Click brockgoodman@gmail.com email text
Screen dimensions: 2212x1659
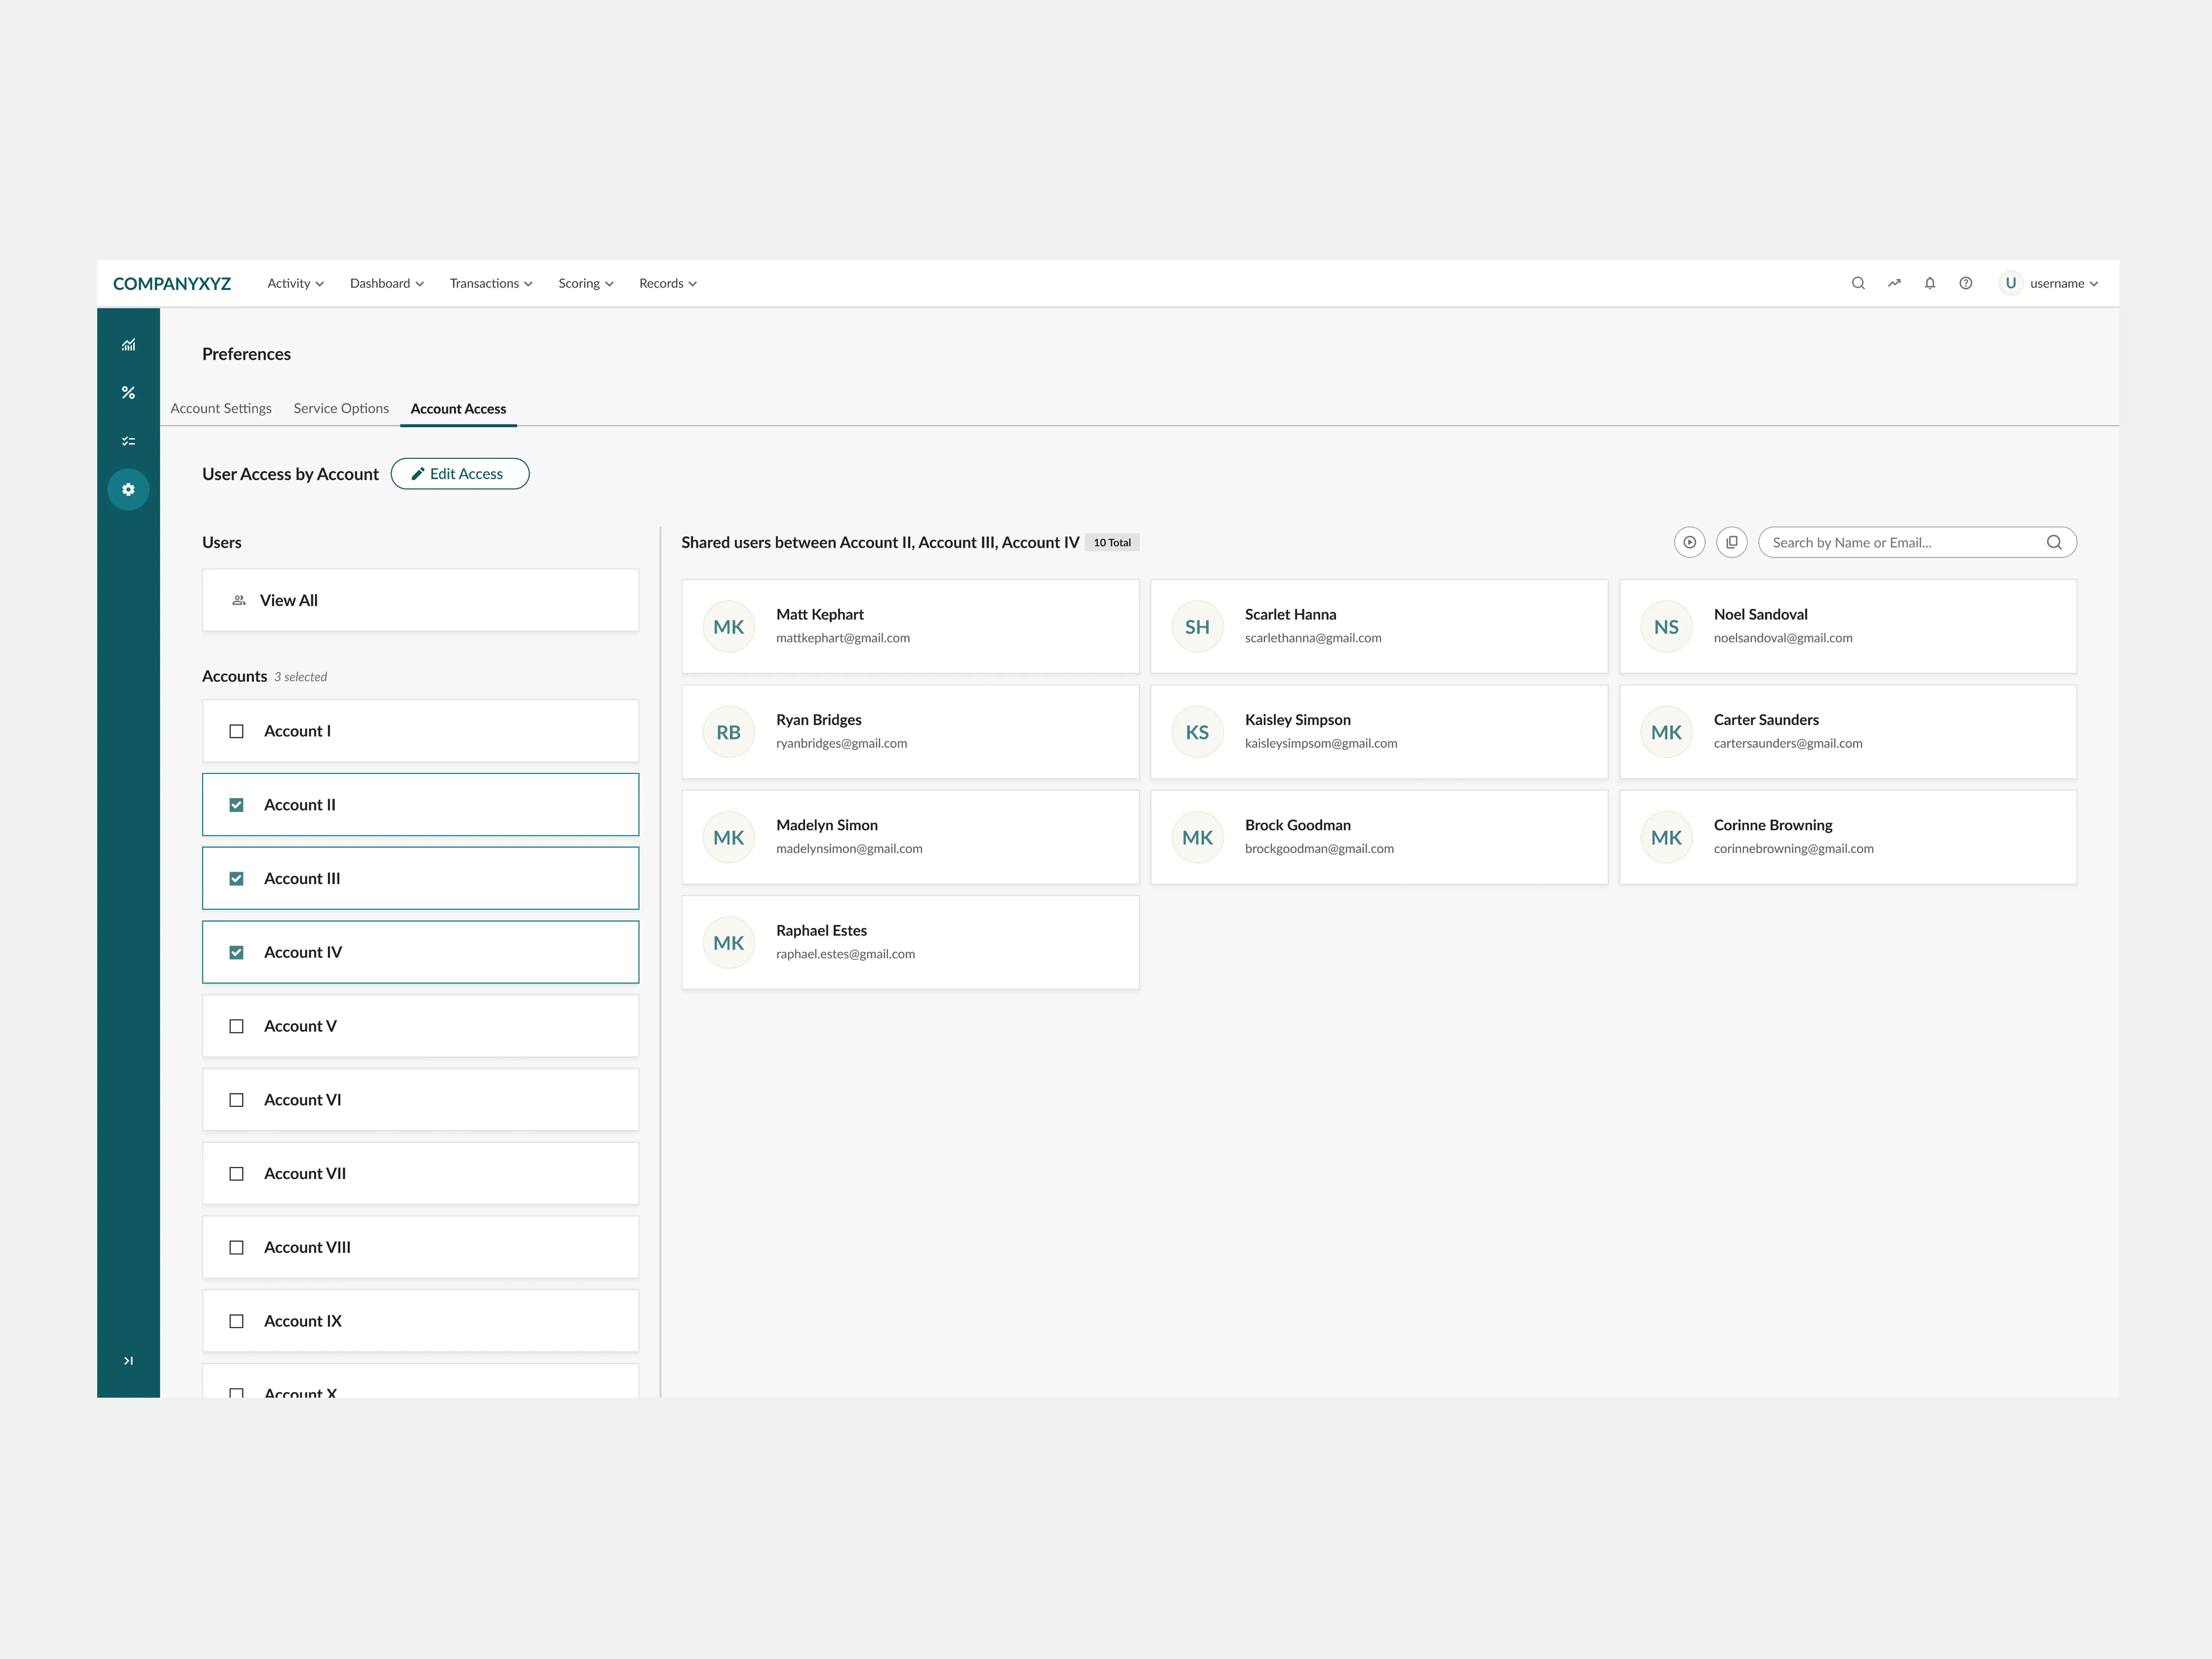[1319, 849]
